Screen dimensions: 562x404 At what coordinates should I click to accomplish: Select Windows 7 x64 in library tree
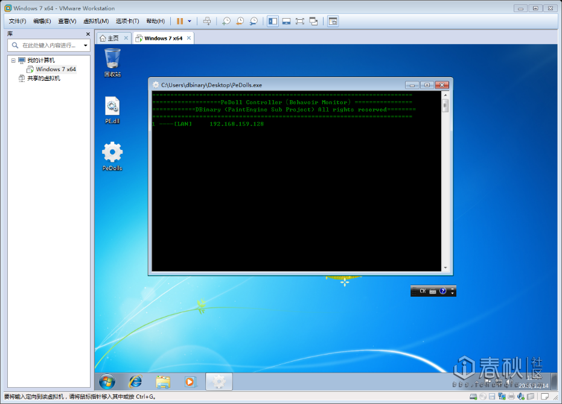pos(56,69)
